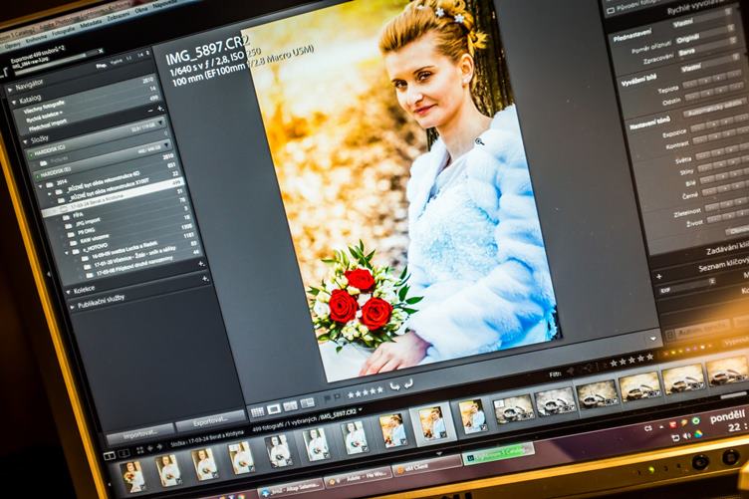The height and width of the screenshot is (499, 749).
Task: Open the Lightroom taskbar button
Action: click(499, 454)
